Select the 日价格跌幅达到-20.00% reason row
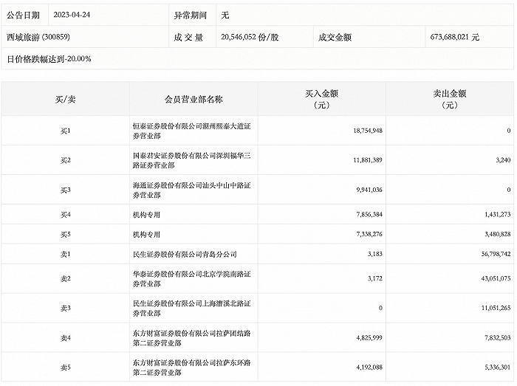Viewport: 517px width, 386px height. (x=49, y=58)
